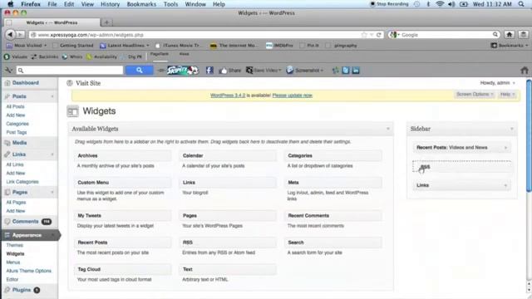Select the My Tweets available widget

122,216
